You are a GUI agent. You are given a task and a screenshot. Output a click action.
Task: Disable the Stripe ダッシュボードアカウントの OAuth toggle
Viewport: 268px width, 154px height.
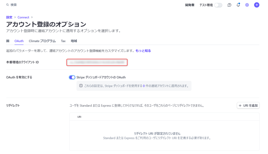coord(72,77)
